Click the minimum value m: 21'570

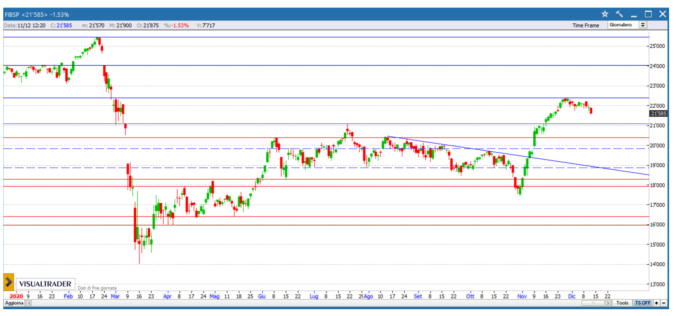tap(93, 25)
